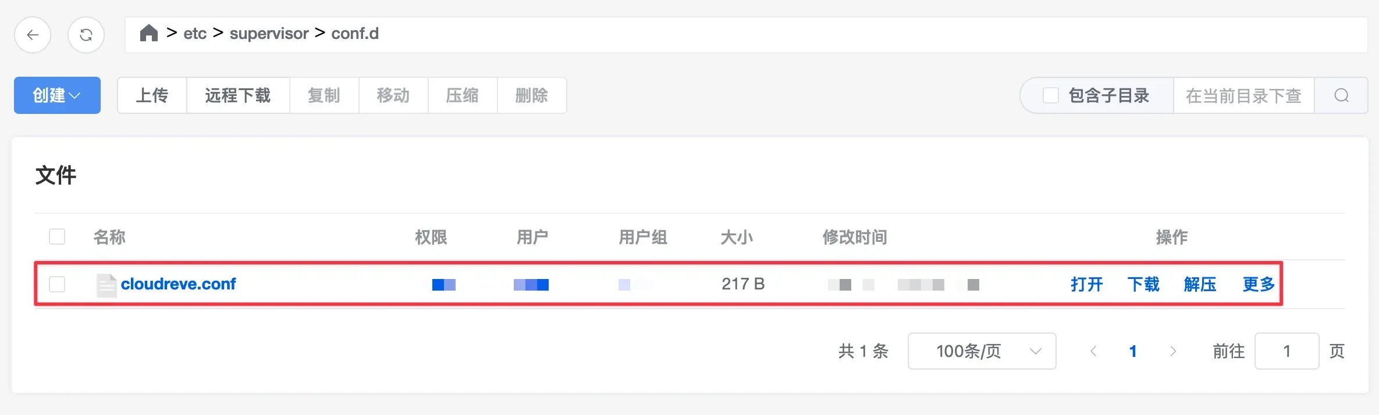The width and height of the screenshot is (1379, 415).
Task: Check the cloudreve.conf row checkbox
Action: 57,284
